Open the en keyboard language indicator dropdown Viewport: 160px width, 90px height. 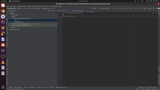(x=142, y=1)
